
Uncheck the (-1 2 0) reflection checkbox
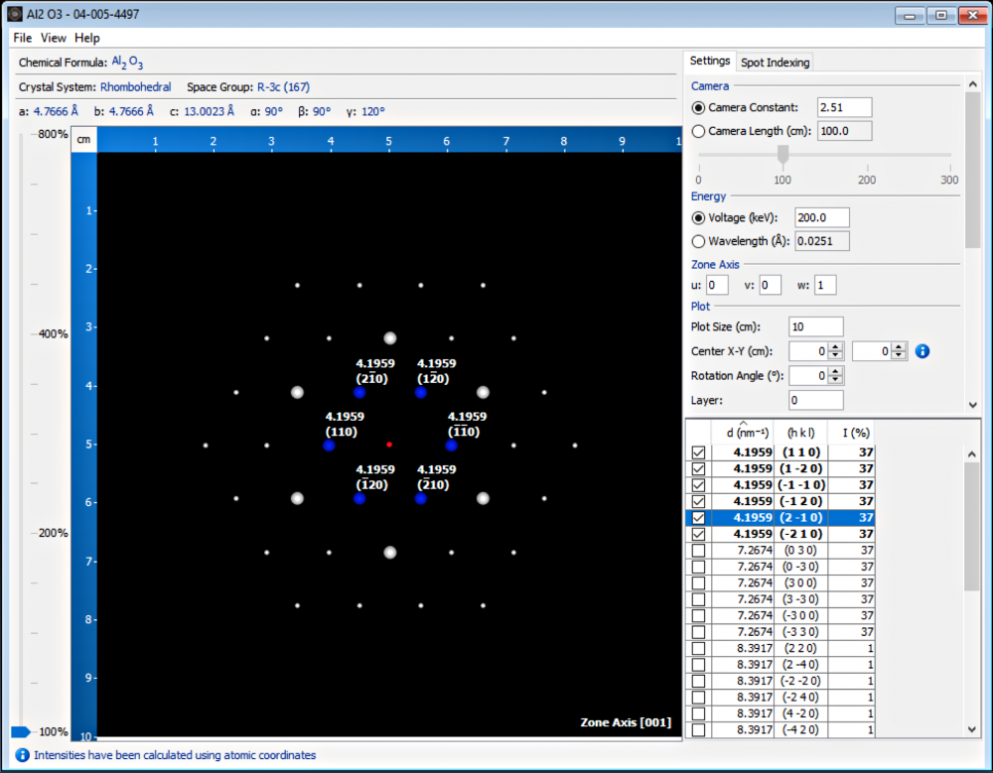(x=698, y=501)
